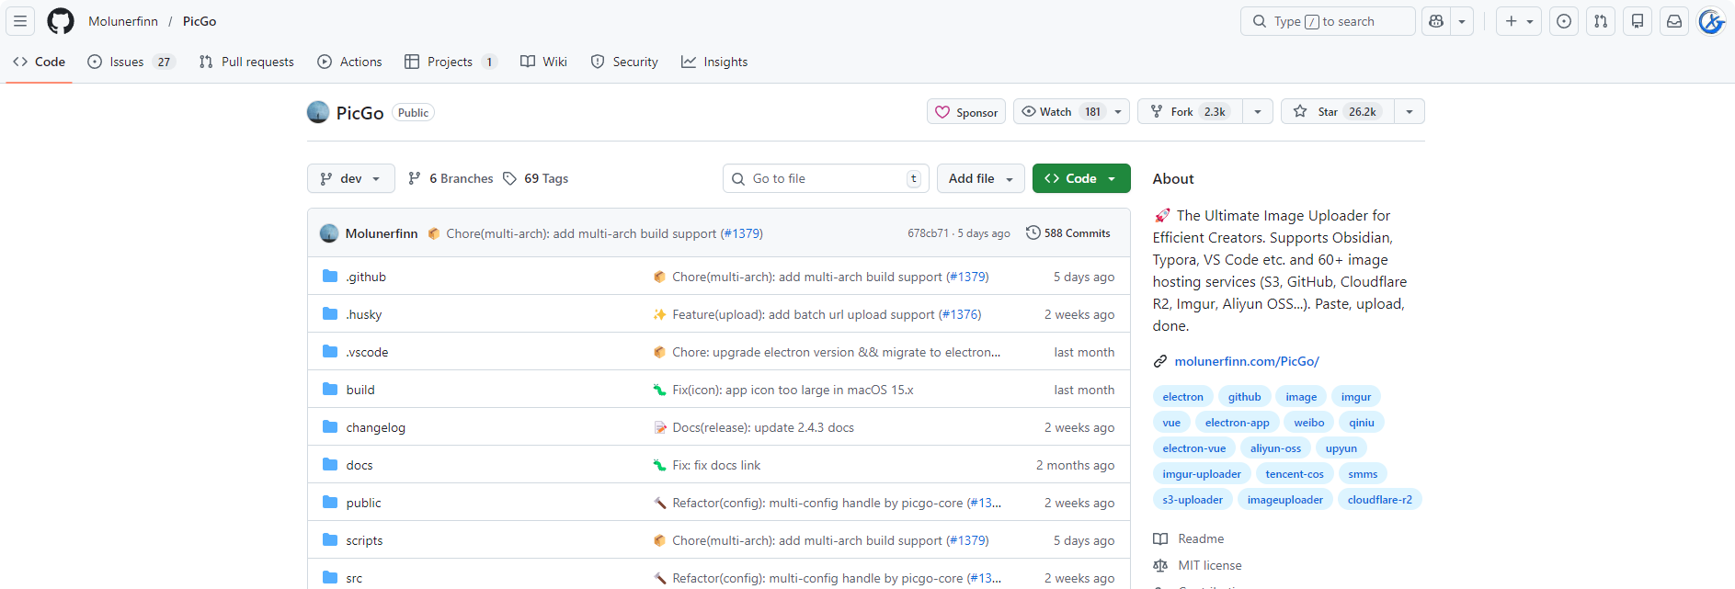The image size is (1735, 589).
Task: Open commit 'Docs(release): update 2.4.3 docs'
Action: [763, 427]
